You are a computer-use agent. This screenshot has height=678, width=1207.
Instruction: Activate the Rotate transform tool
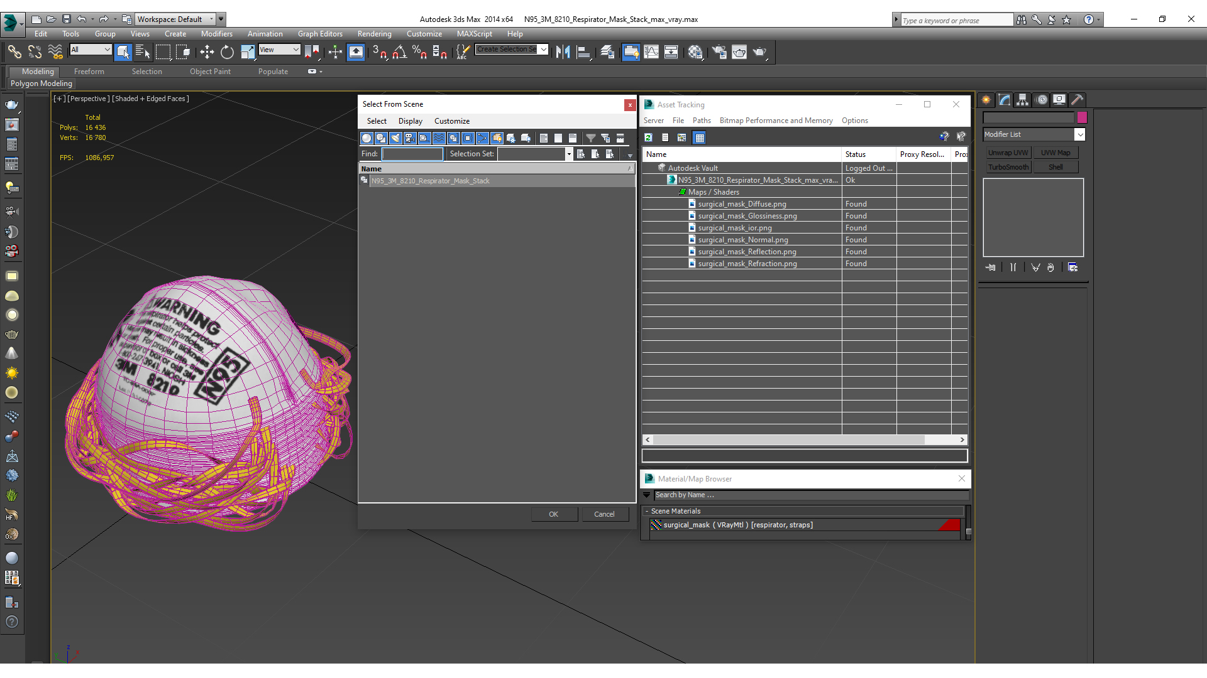(227, 52)
